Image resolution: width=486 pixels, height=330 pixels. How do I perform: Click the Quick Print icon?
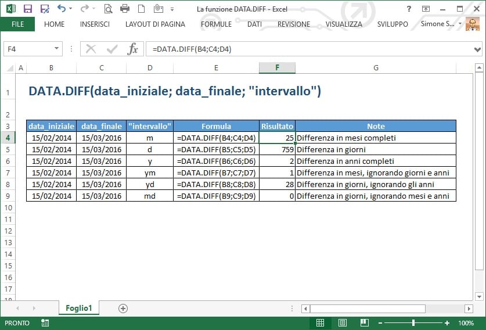coord(125,8)
